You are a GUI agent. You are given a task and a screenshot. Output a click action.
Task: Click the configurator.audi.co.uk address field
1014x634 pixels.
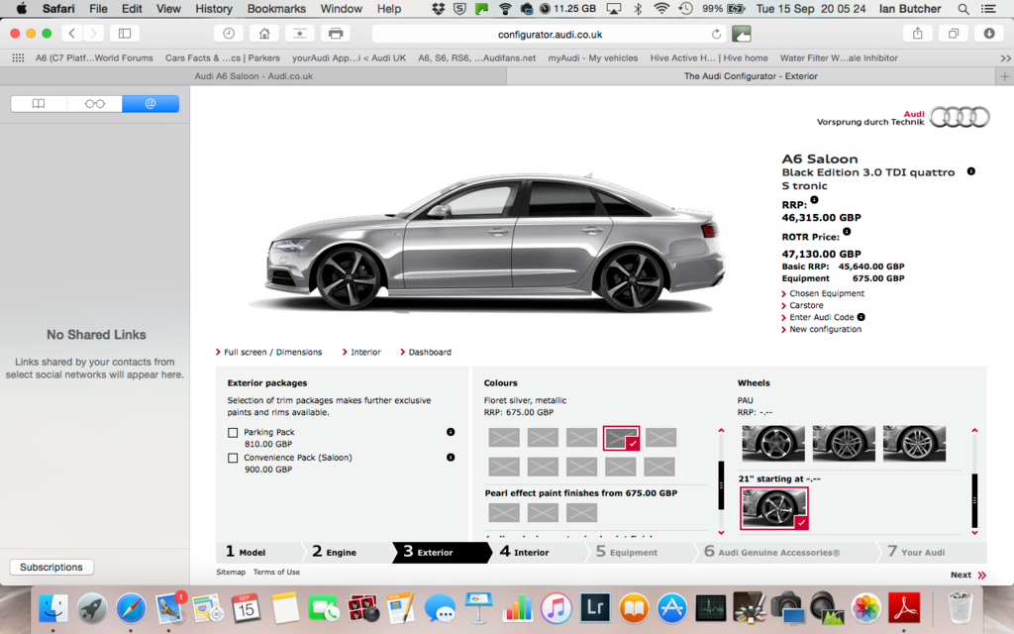550,34
